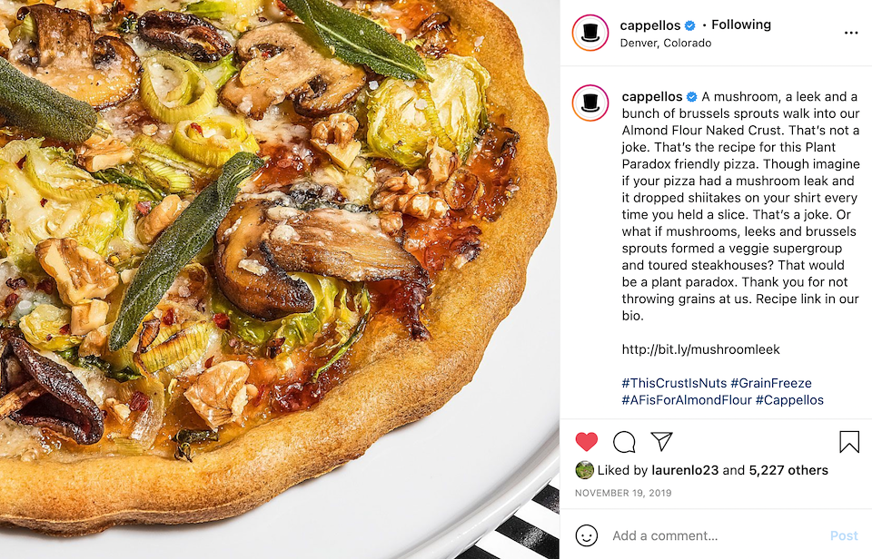The height and width of the screenshot is (559, 872).
Task: Unlike the post via red heart icon
Action: [586, 442]
